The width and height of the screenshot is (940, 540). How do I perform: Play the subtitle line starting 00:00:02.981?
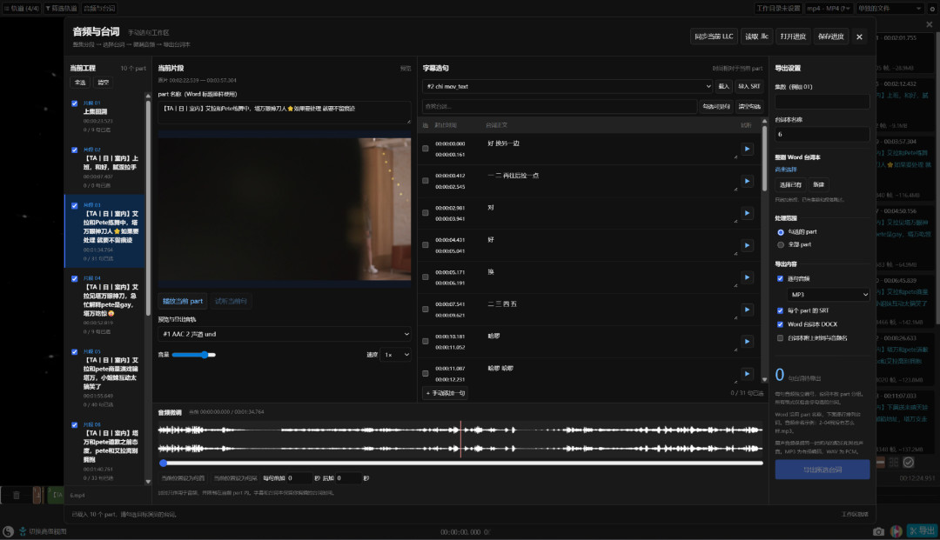pyautogui.click(x=747, y=213)
